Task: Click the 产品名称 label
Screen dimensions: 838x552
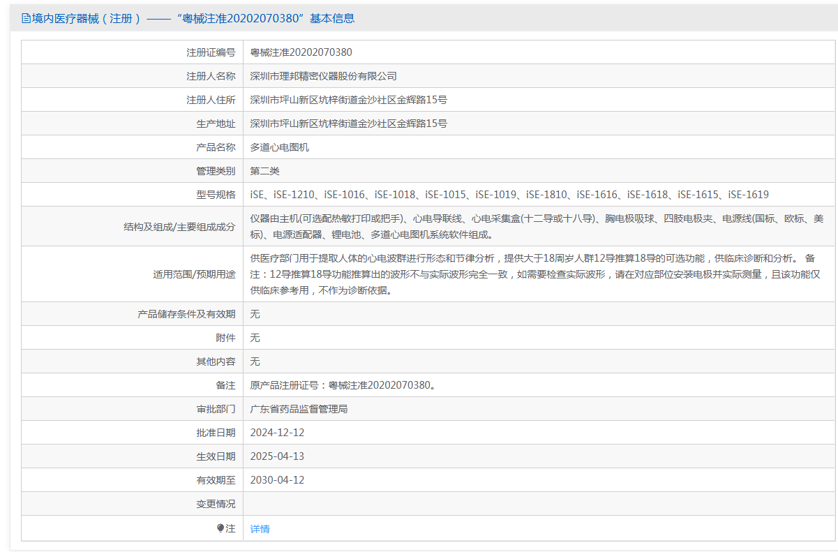Action: pyautogui.click(x=216, y=147)
